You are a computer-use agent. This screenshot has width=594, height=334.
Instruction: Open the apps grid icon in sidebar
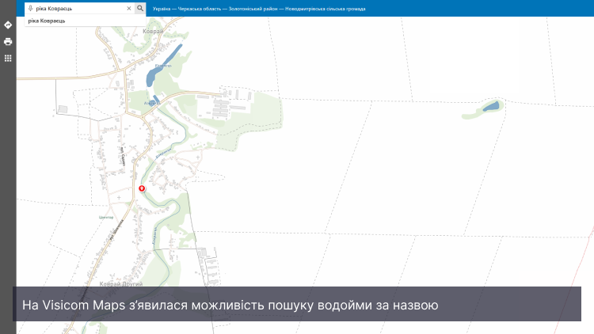(8, 59)
